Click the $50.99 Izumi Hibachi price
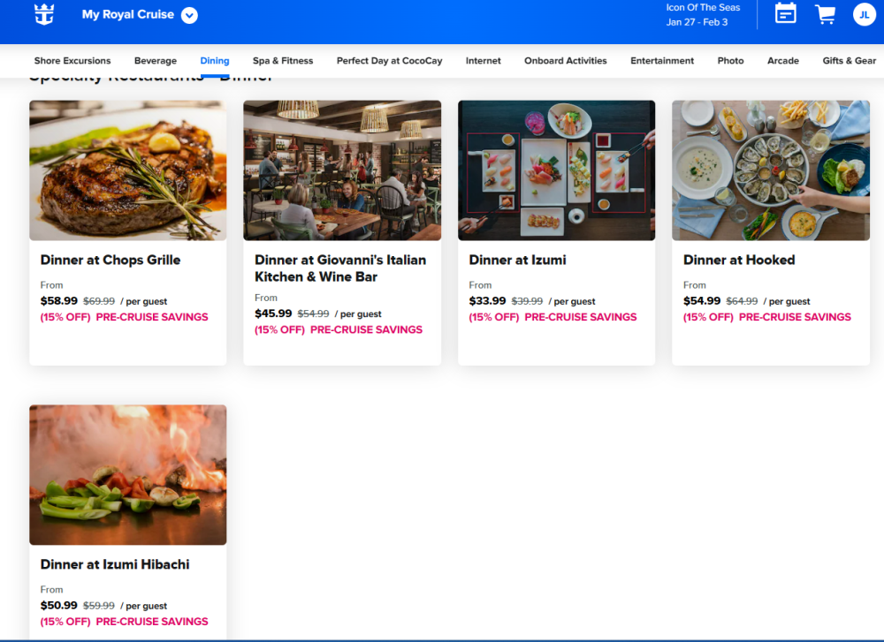Image resolution: width=884 pixels, height=642 pixels. coord(58,605)
